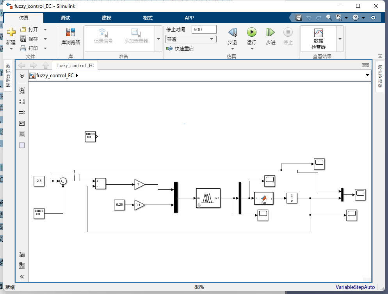Click the constant block labeled 2.5

39,181
